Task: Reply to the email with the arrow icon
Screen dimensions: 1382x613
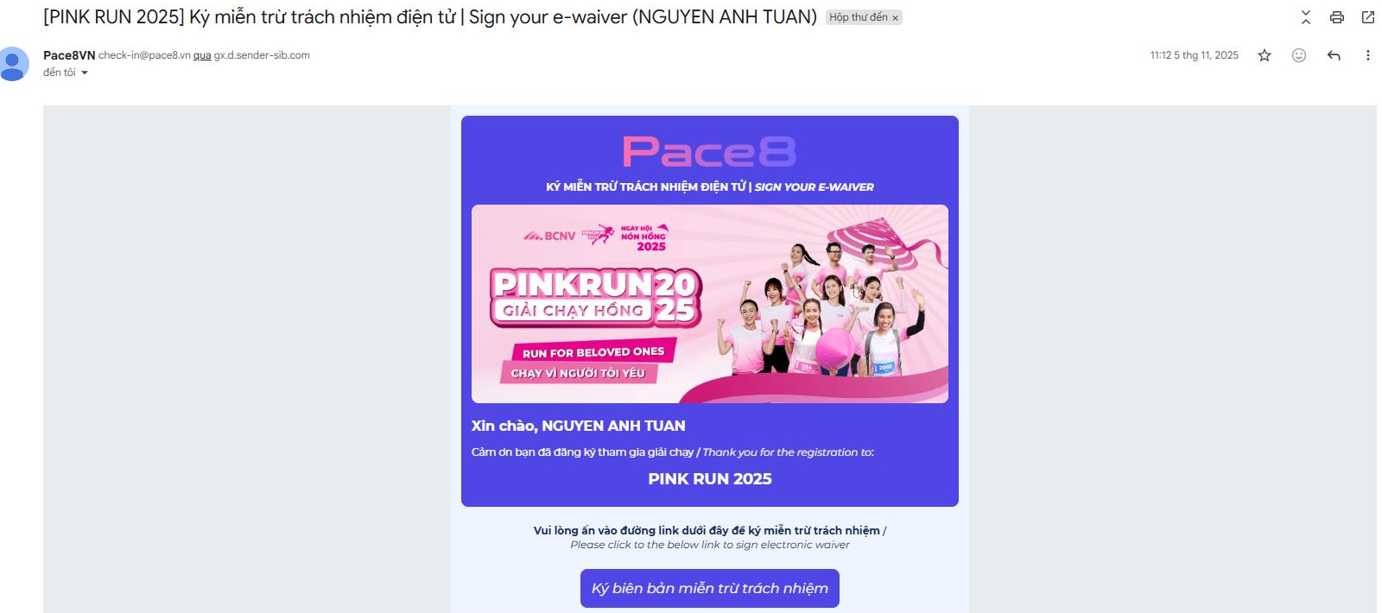Action: pyautogui.click(x=1334, y=55)
